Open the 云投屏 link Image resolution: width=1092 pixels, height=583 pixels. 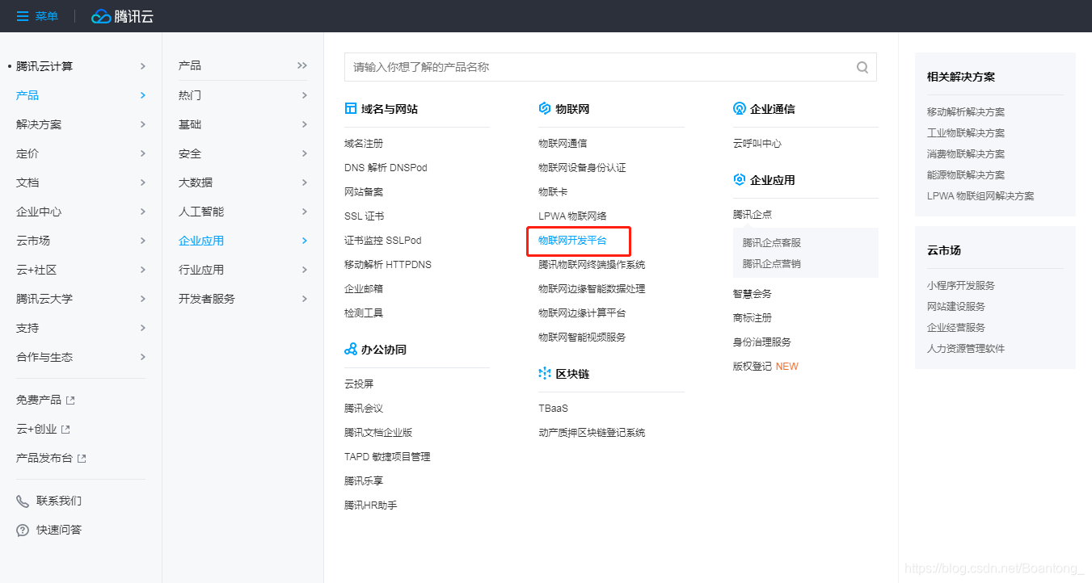tap(359, 384)
